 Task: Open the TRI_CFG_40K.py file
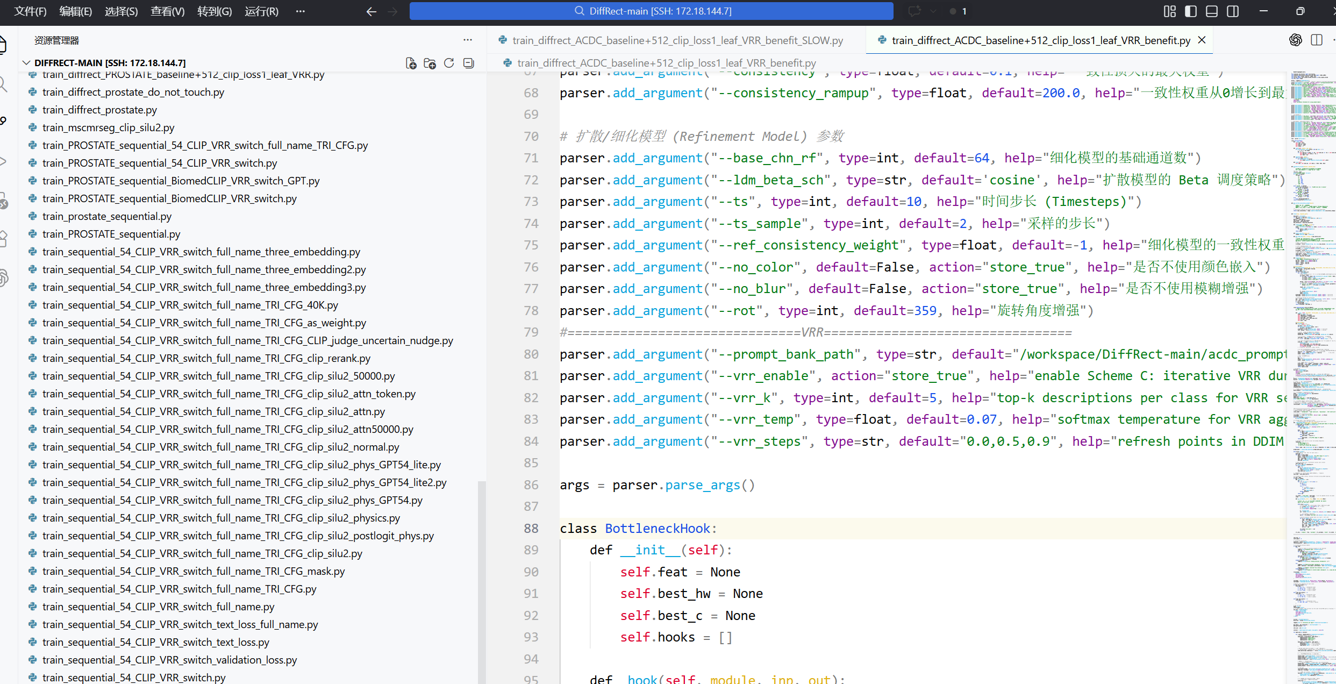(x=190, y=305)
